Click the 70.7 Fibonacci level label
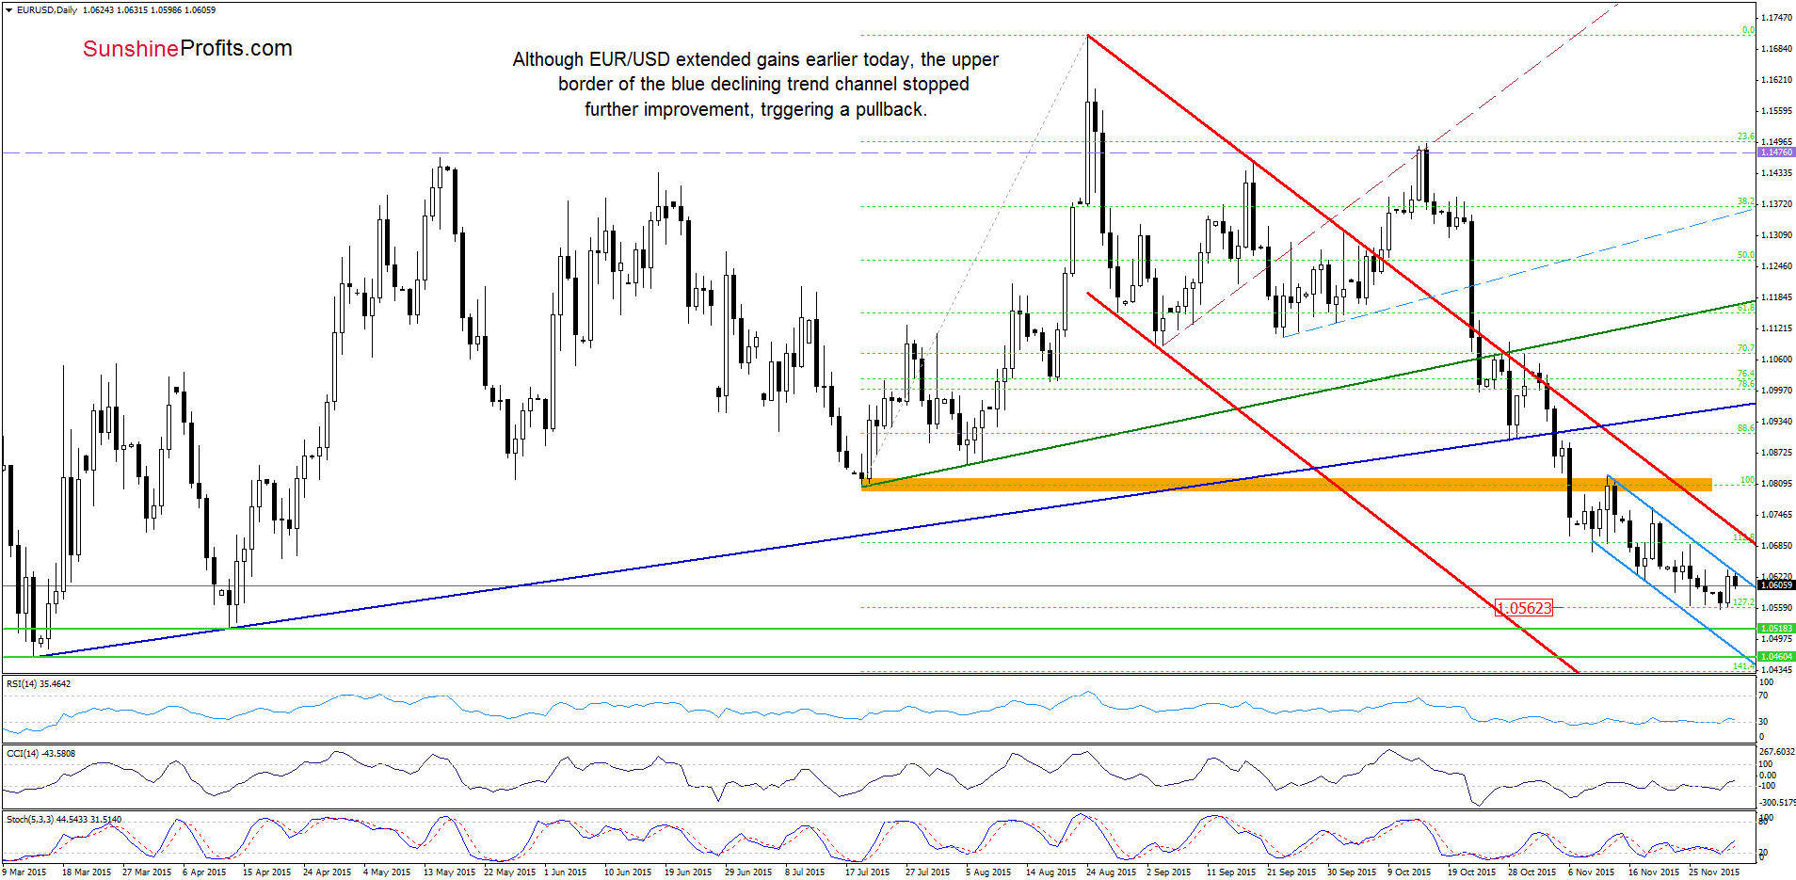This screenshot has width=1796, height=880. [1745, 349]
